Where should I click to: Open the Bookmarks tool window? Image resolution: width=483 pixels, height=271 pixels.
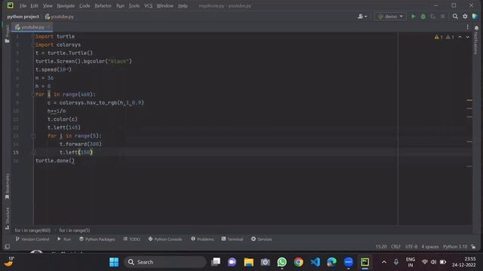[7, 186]
